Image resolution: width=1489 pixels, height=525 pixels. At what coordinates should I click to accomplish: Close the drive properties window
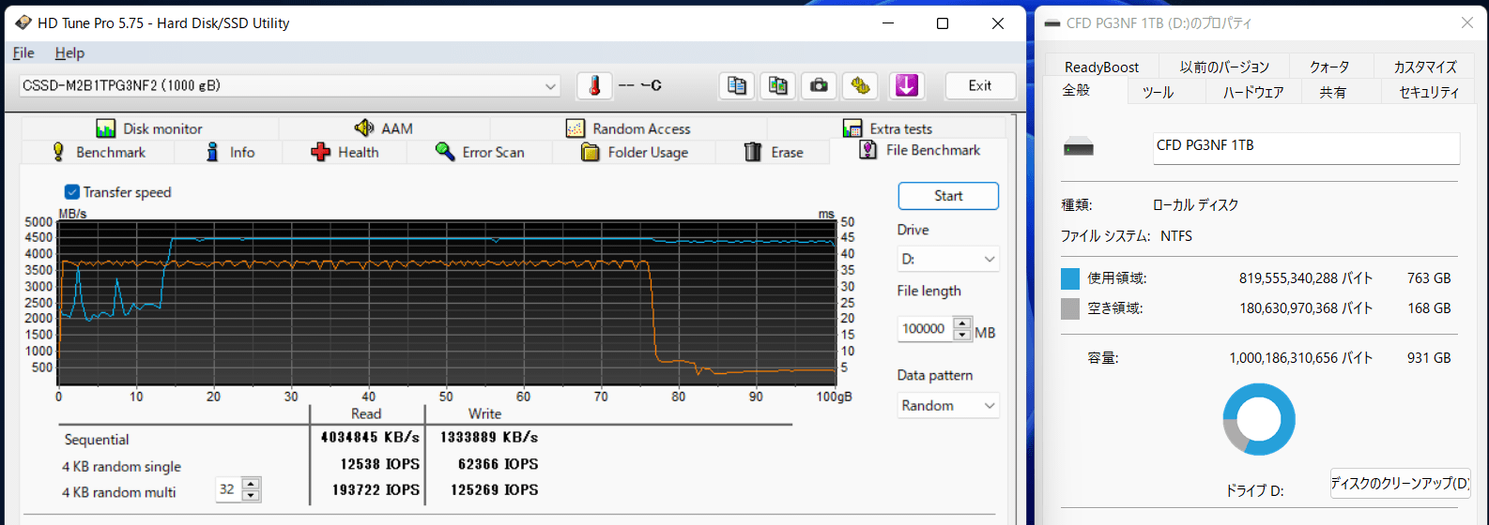click(1467, 22)
